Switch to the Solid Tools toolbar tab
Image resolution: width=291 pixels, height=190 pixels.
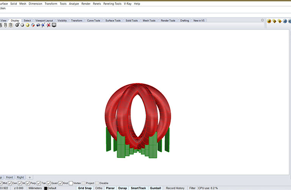[x=131, y=20]
